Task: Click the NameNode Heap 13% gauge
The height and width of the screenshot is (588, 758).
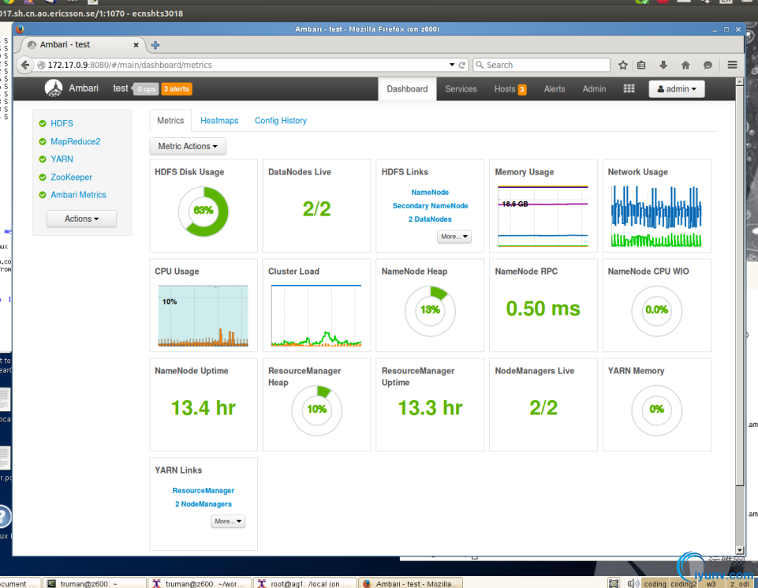Action: click(430, 310)
